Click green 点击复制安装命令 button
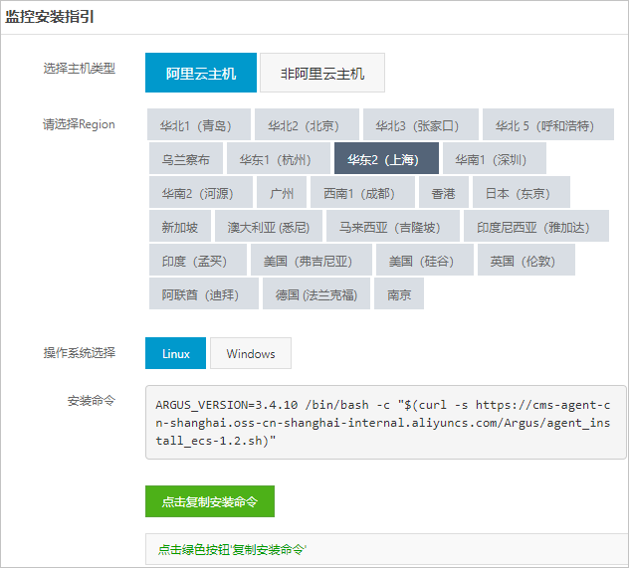This screenshot has height=568, width=629. pos(210,501)
